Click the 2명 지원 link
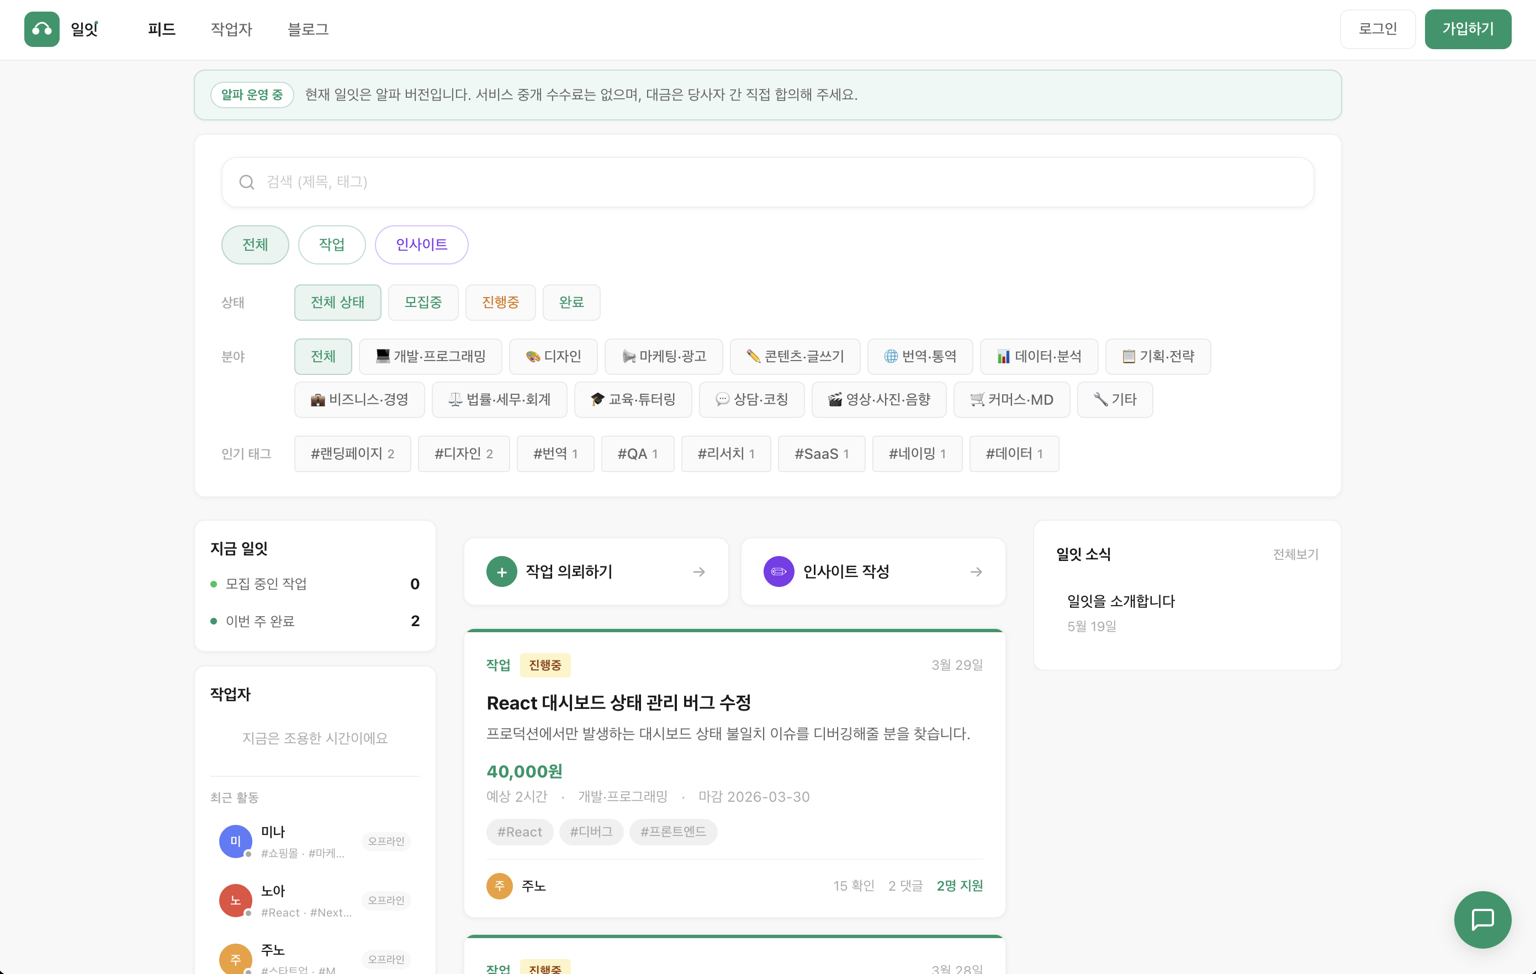Image resolution: width=1536 pixels, height=974 pixels. tap(960, 886)
